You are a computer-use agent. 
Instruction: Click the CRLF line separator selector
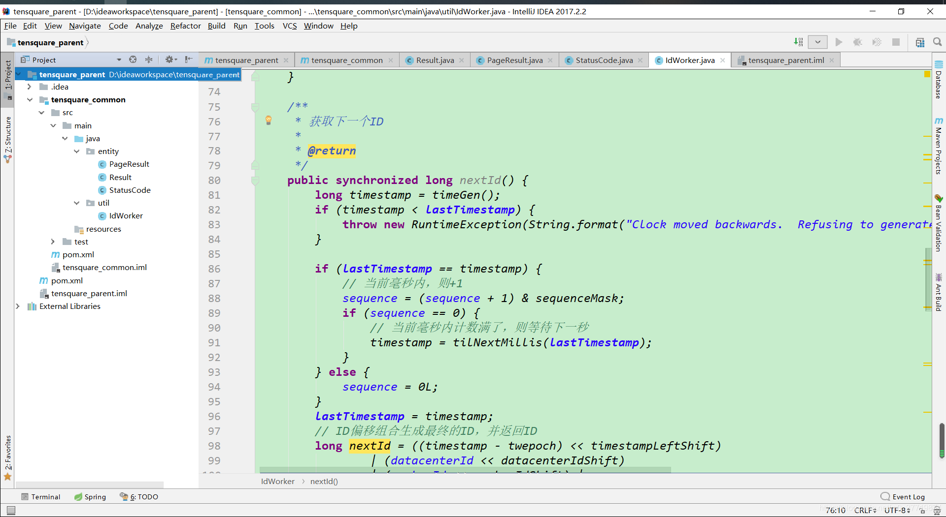865,510
